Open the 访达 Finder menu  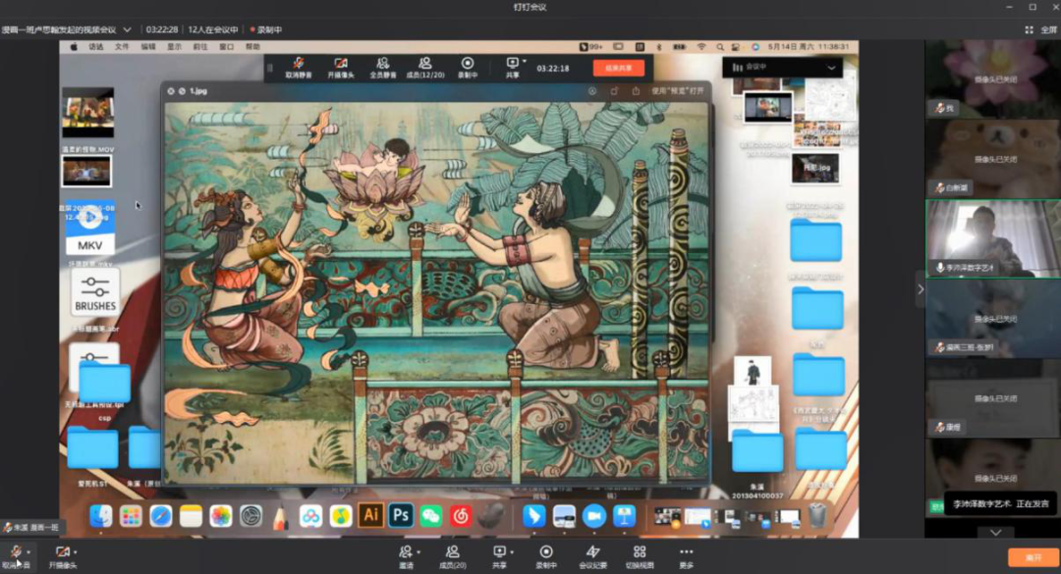point(96,47)
